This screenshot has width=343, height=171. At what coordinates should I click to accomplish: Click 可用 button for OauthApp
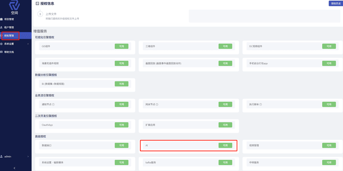(121, 125)
